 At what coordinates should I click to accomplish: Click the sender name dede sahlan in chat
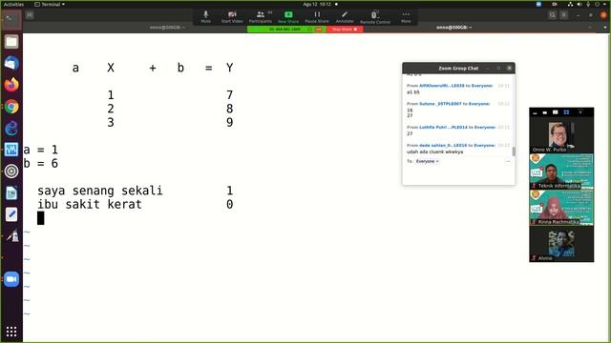click(443, 146)
